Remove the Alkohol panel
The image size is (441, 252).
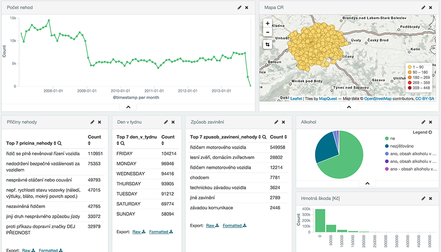point(431,122)
